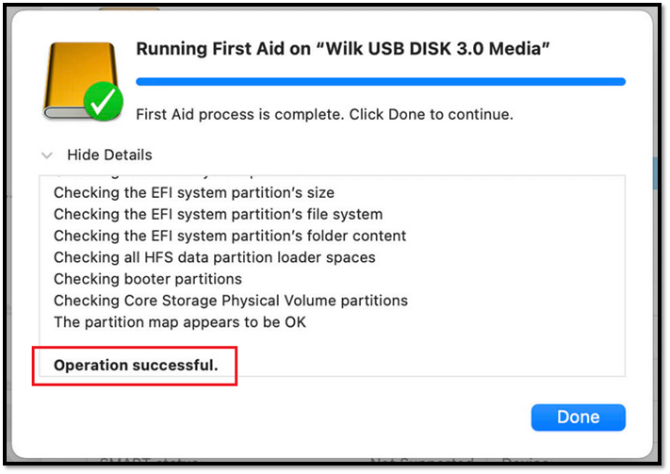Select "Checking the EFI system partition's size" line
Image resolution: width=670 pixels, height=474 pixels.
pos(193,192)
